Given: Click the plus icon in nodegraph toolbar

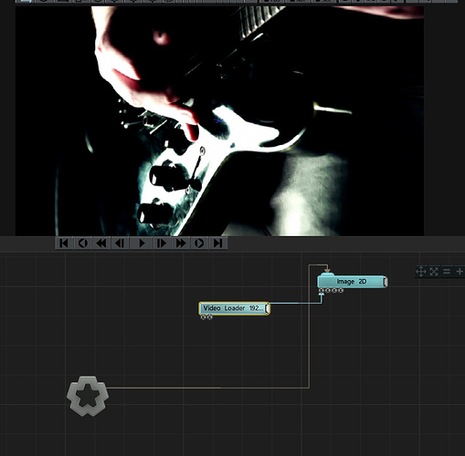Looking at the screenshot, I should [460, 271].
